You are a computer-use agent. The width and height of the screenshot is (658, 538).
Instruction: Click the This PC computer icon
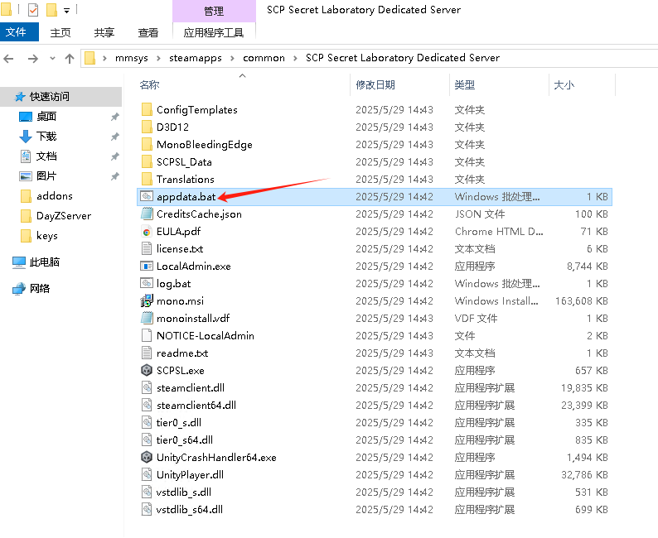coord(19,262)
